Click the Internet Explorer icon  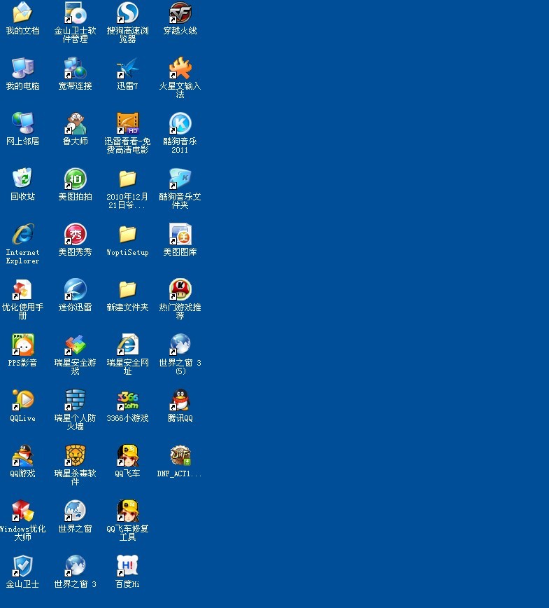tap(22, 234)
